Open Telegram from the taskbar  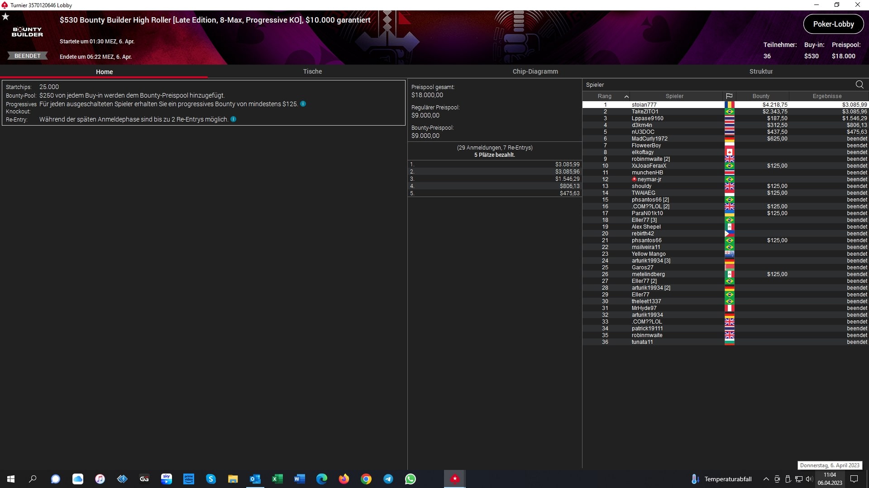pyautogui.click(x=388, y=479)
